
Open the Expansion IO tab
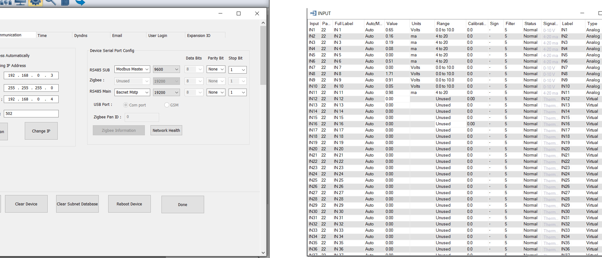click(198, 35)
